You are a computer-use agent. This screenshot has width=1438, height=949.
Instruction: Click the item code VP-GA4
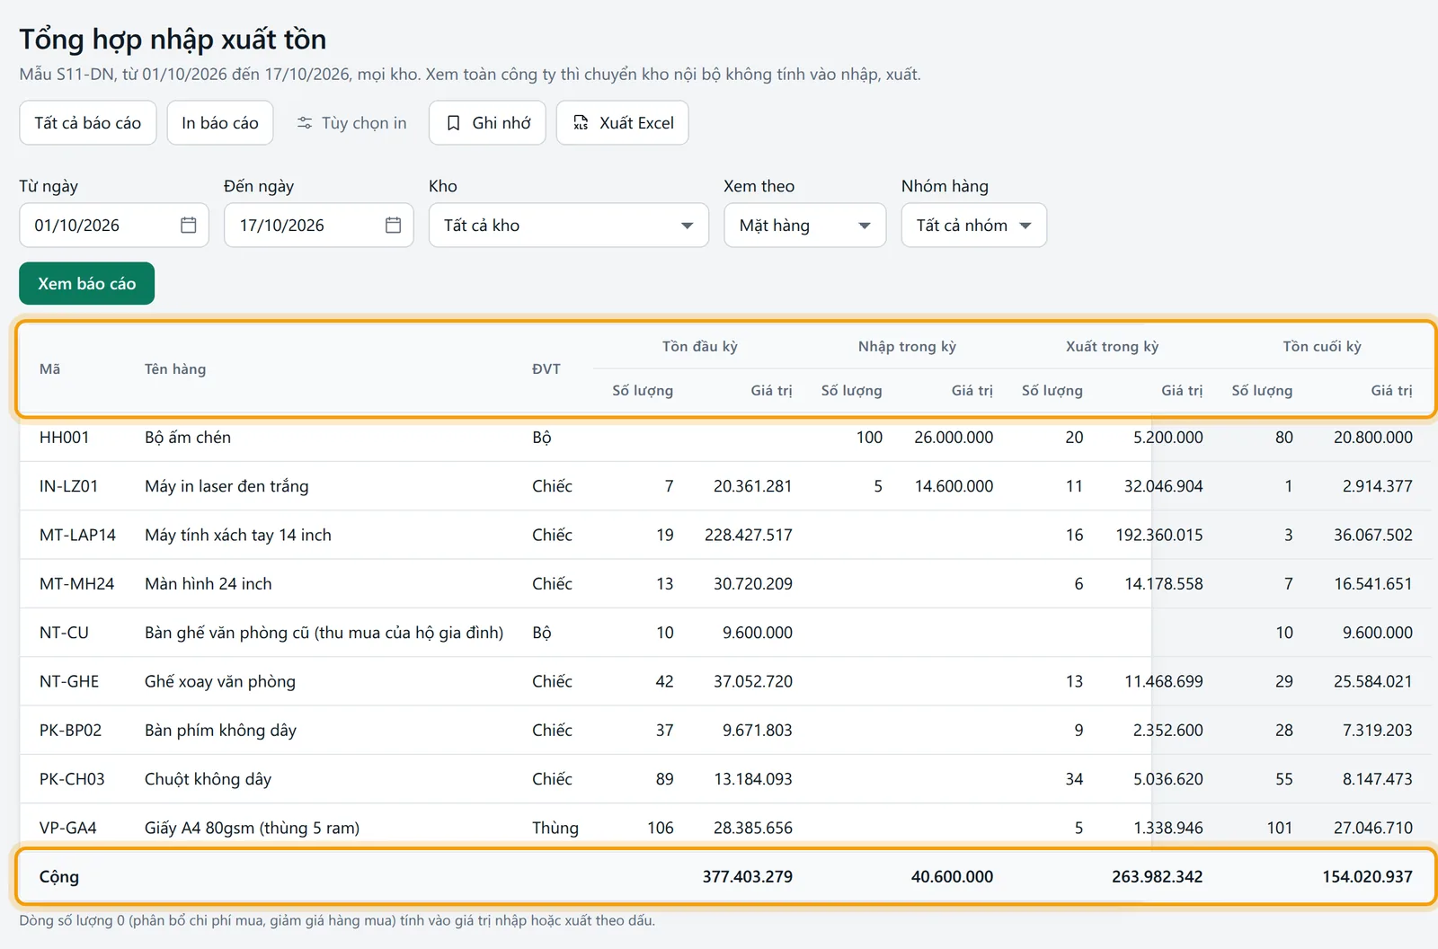tap(68, 828)
